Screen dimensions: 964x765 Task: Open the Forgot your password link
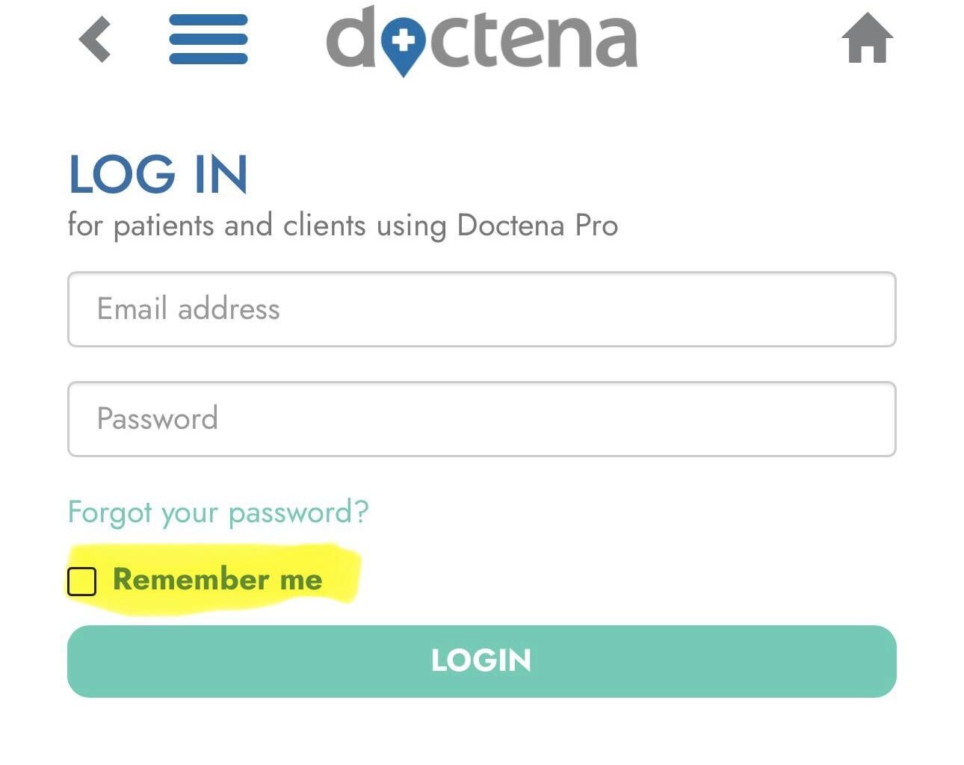coord(218,513)
